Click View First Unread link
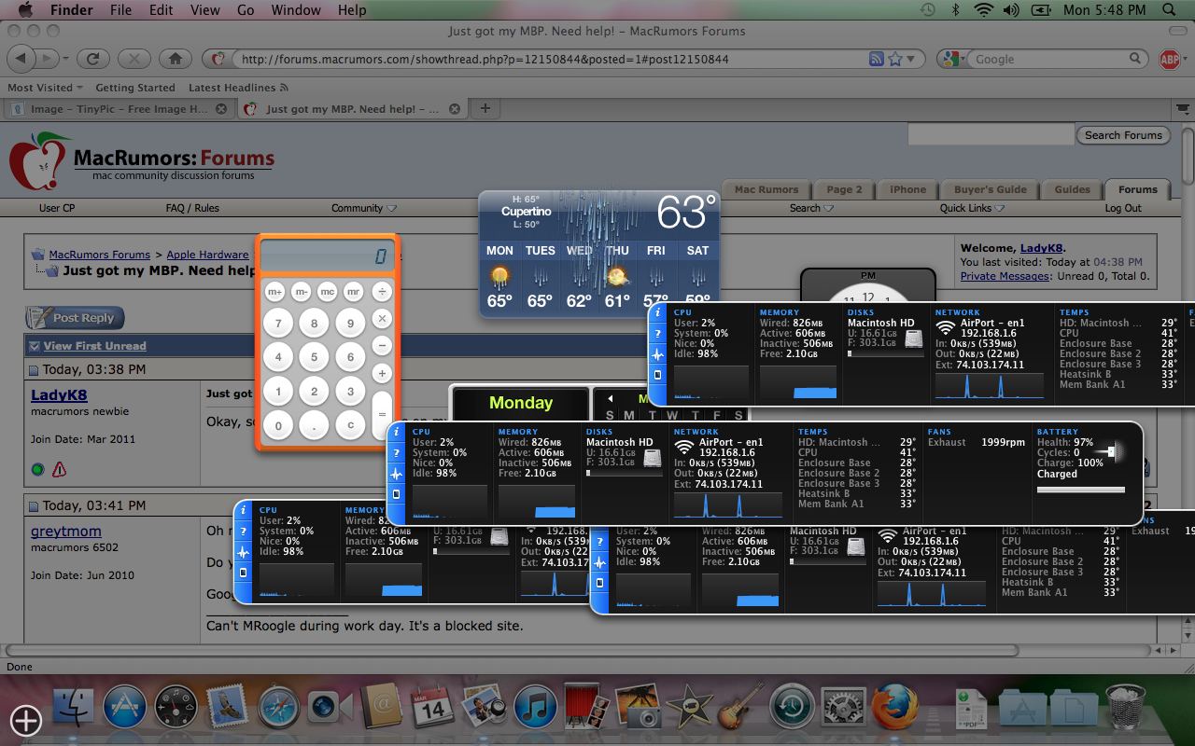The image size is (1195, 746). click(95, 346)
